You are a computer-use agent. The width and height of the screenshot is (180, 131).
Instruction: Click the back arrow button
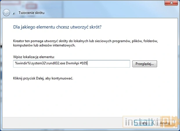pos(6,13)
